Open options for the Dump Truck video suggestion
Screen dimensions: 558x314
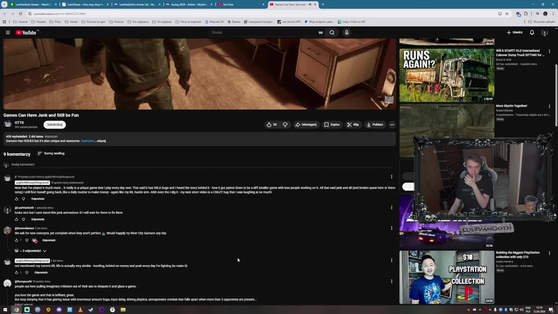[549, 51]
